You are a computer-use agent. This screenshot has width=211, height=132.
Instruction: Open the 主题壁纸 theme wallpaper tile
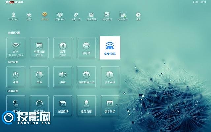[63, 105]
